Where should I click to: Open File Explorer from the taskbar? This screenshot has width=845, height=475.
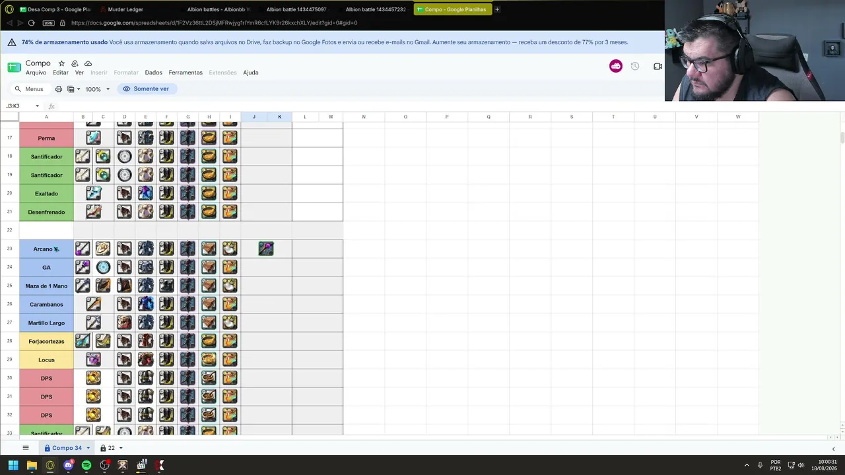[32, 465]
